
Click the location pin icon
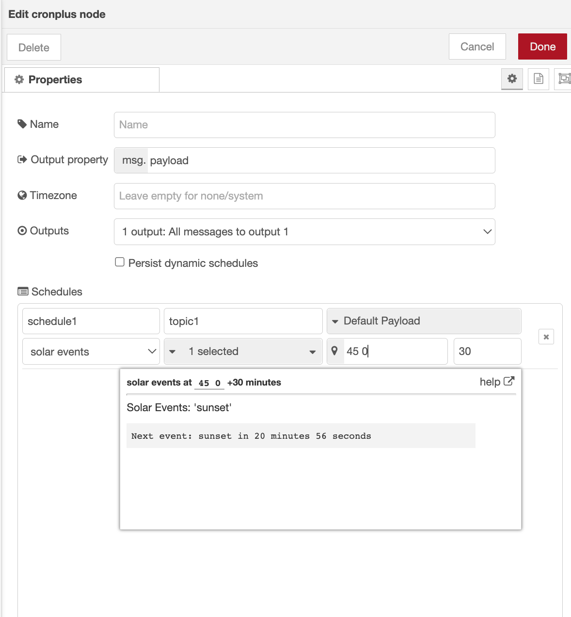334,351
